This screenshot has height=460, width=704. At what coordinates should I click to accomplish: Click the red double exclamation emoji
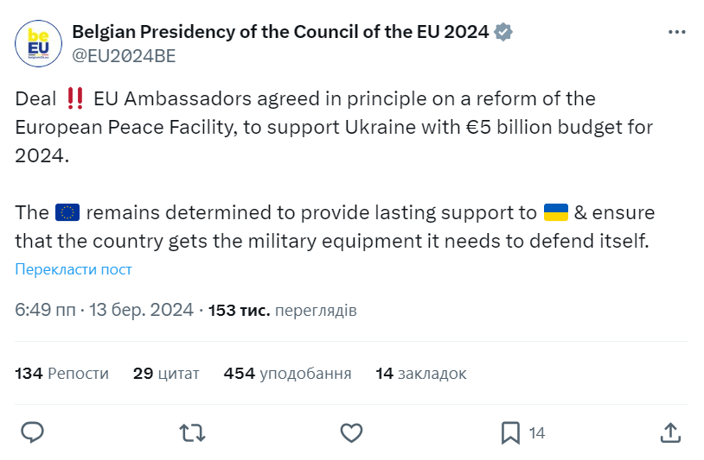[x=74, y=98]
